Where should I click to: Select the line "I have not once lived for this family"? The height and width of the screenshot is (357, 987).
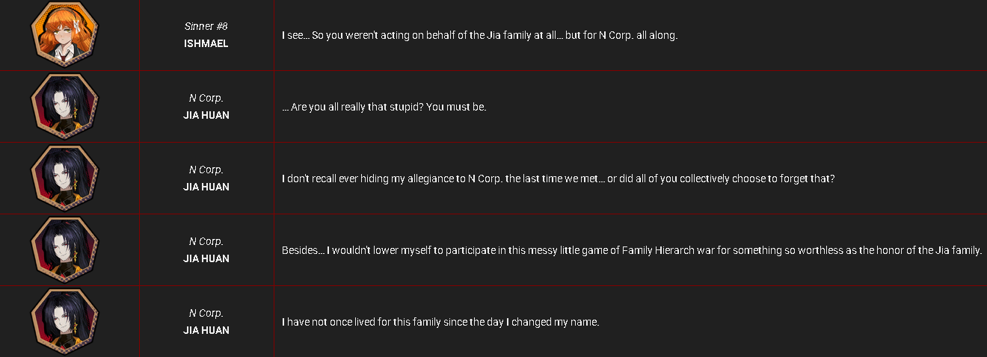pyautogui.click(x=440, y=322)
